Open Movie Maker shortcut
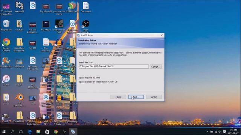Image resolution: width=241 pixels, height=135 pixels. click(x=6, y=62)
